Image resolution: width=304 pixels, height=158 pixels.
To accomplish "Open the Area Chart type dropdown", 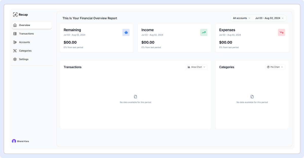I will 196,67.
